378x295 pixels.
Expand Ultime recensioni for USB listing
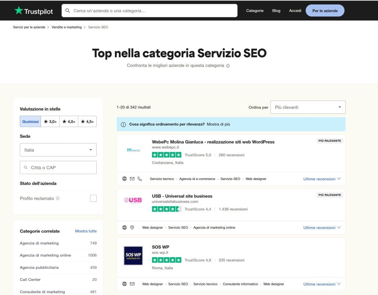pyautogui.click(x=322, y=228)
